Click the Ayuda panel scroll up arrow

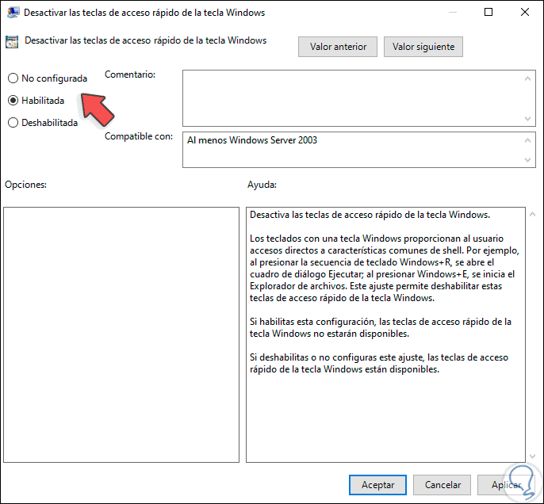pos(533,215)
